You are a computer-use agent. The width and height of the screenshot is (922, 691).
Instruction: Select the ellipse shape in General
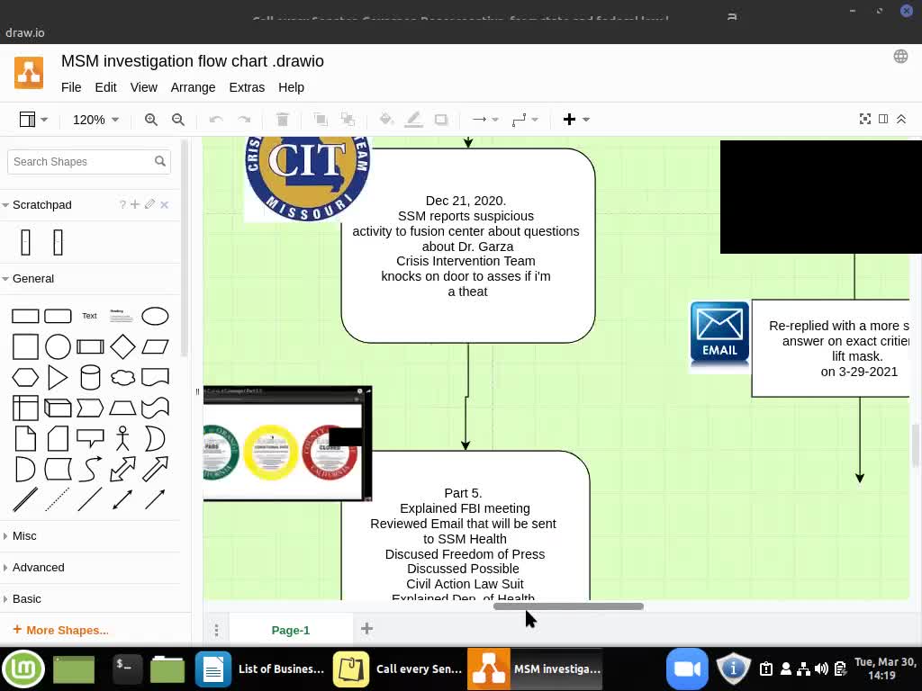(155, 316)
